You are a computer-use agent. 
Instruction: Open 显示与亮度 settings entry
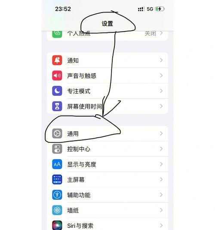point(107,164)
